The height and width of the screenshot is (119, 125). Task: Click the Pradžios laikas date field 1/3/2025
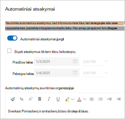pyautogui.click(x=57, y=62)
